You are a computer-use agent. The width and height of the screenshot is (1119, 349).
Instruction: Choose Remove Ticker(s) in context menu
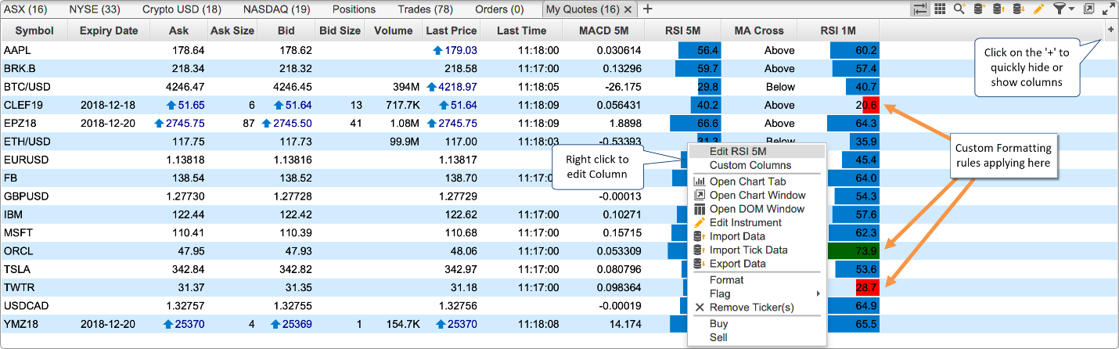tap(751, 308)
